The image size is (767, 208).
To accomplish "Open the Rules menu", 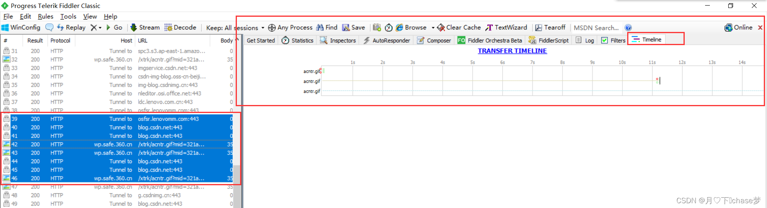I will [x=46, y=16].
